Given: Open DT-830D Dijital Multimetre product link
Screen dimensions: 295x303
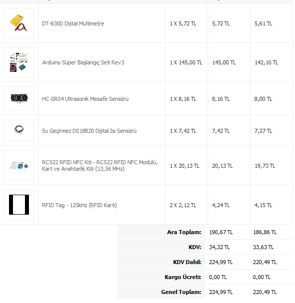Looking at the screenshot, I should click(x=73, y=23).
